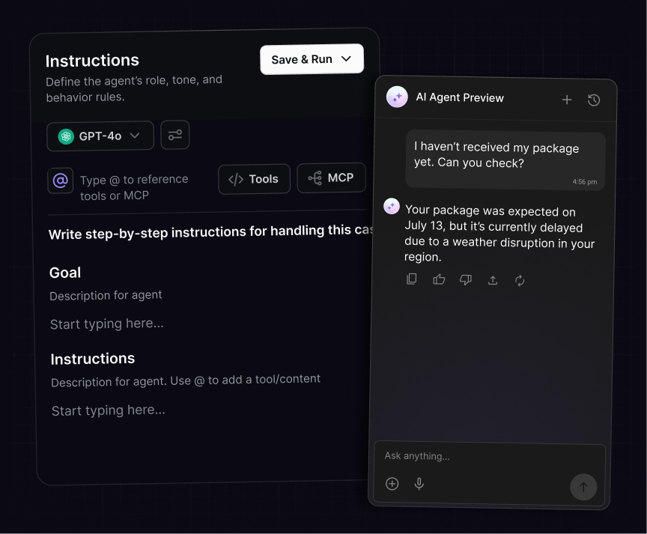647x534 pixels.
Task: Focus the Goal text field
Action: (107, 324)
